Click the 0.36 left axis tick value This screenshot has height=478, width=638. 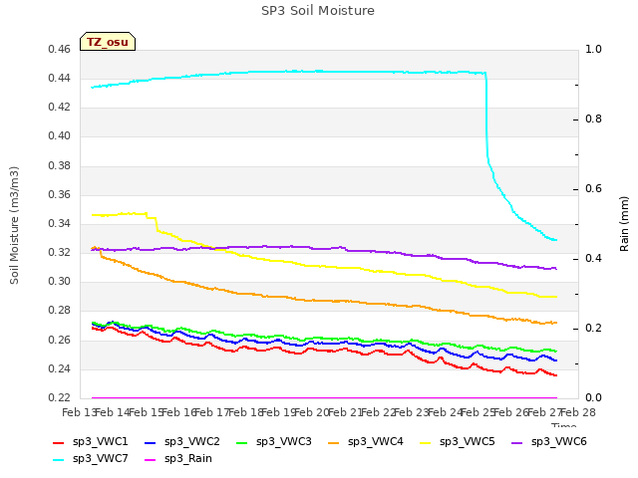point(60,195)
